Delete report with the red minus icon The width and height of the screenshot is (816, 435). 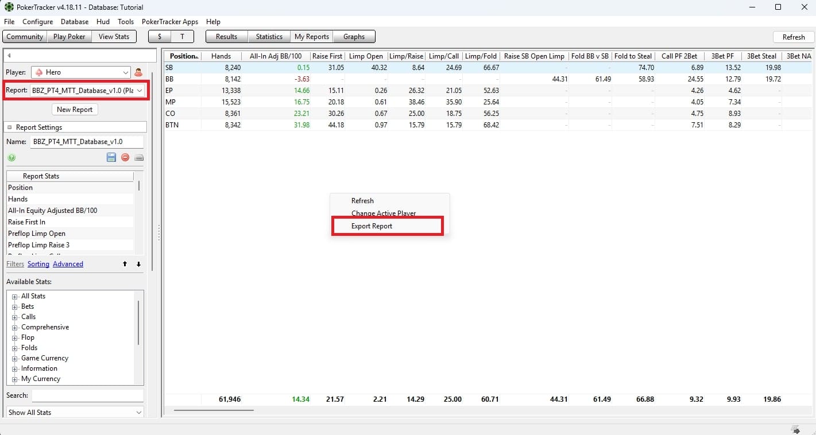125,157
